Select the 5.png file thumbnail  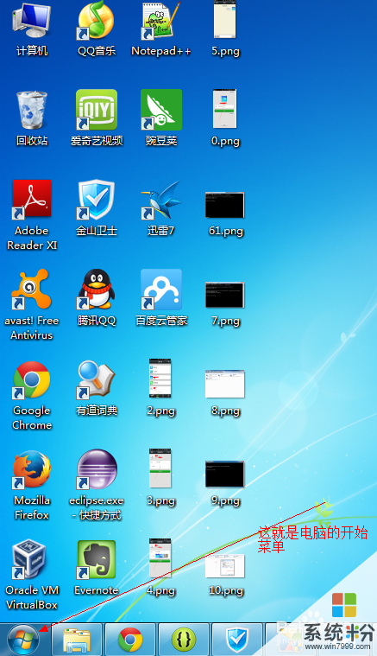[225, 19]
